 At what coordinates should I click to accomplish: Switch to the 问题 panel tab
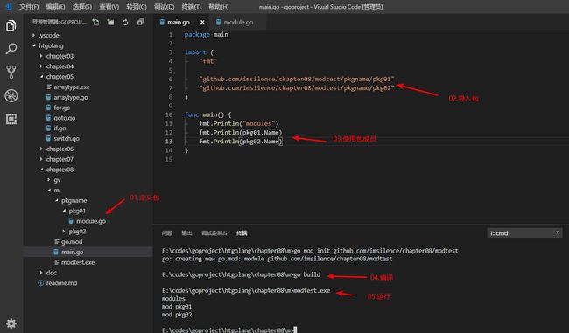(x=167, y=233)
